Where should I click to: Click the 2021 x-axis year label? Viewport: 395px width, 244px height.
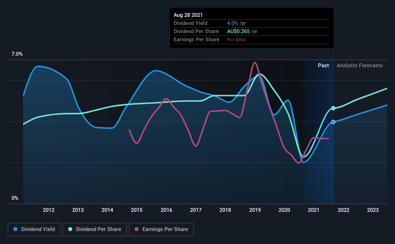314,210
